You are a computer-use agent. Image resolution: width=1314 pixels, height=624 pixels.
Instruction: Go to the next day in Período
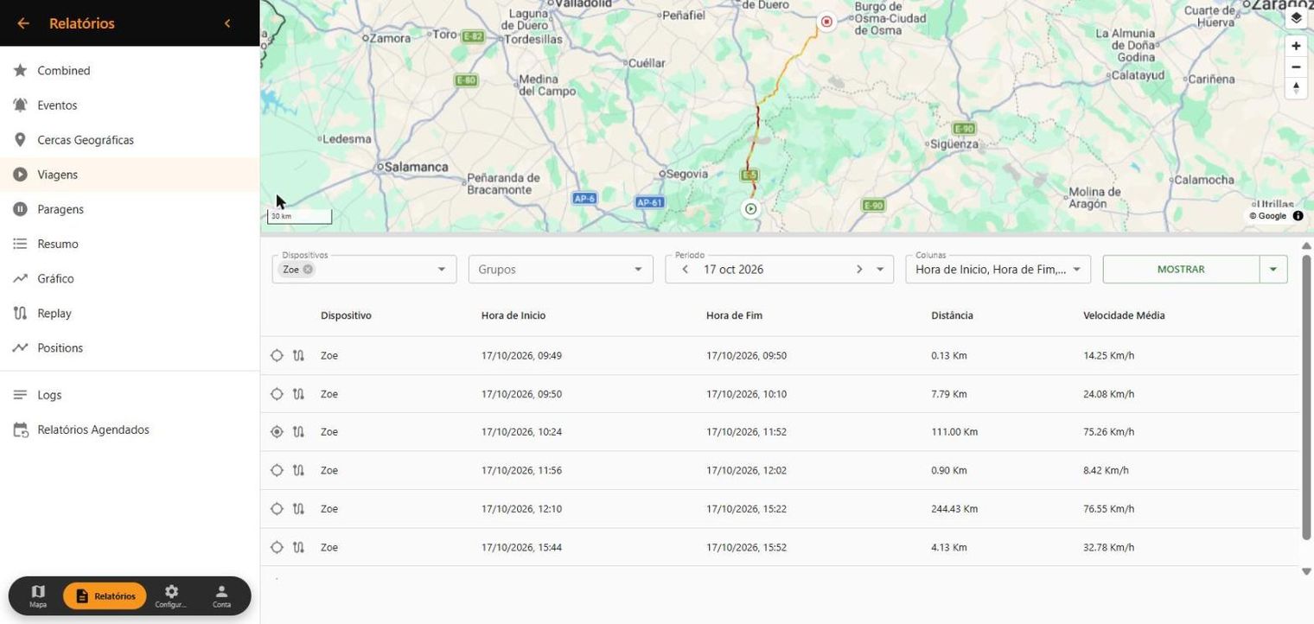(859, 270)
